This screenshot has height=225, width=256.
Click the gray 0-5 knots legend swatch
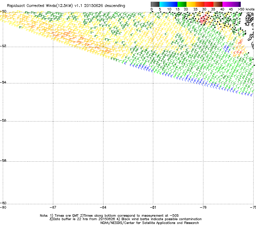pyautogui.click(x=155, y=4)
